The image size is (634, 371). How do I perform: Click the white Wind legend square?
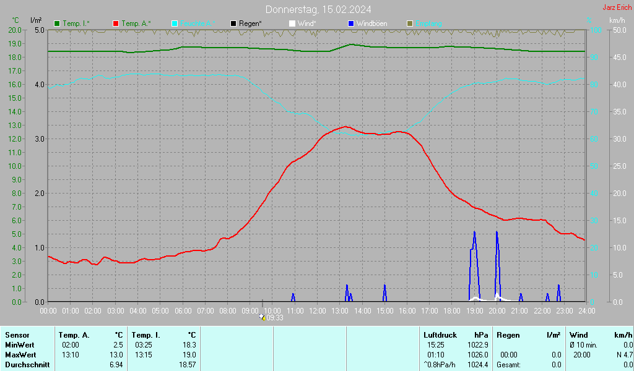(x=292, y=23)
